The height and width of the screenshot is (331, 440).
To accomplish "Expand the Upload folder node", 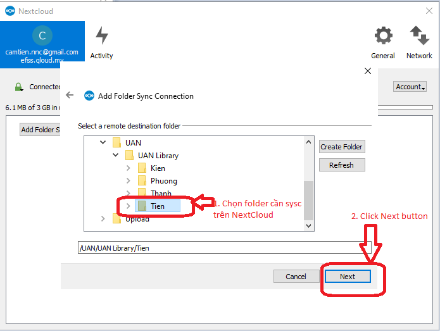I will pos(103,218).
